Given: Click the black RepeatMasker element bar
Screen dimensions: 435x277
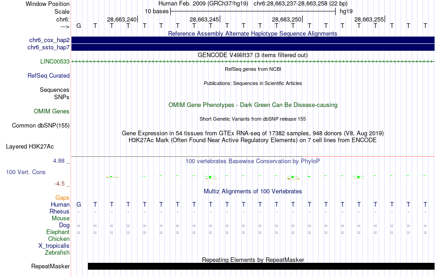Looking at the screenshot, I should point(261,266).
